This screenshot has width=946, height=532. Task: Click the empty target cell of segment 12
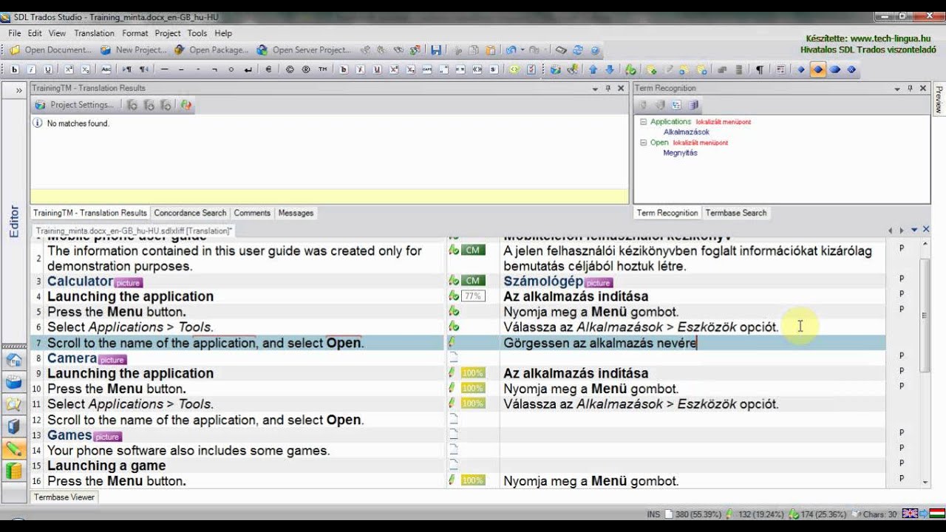pyautogui.click(x=693, y=420)
